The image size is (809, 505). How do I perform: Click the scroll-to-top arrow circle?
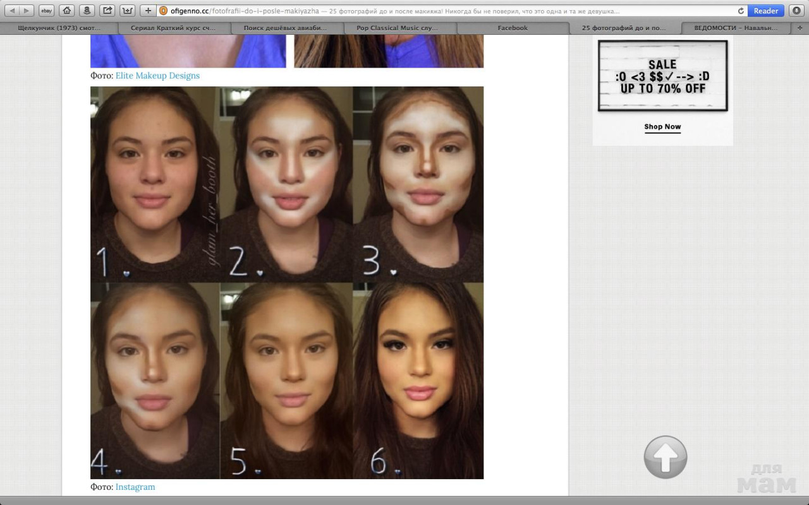click(x=665, y=456)
